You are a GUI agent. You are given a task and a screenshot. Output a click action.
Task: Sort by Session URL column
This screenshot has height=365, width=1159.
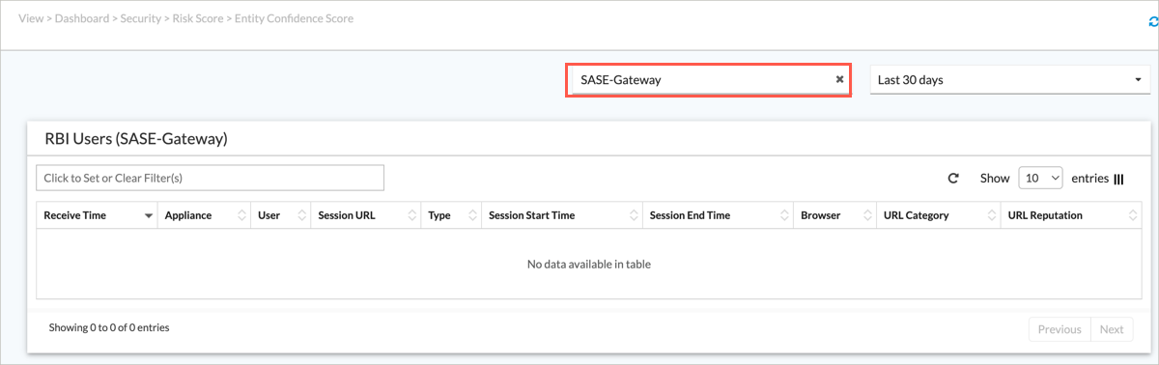click(x=365, y=215)
